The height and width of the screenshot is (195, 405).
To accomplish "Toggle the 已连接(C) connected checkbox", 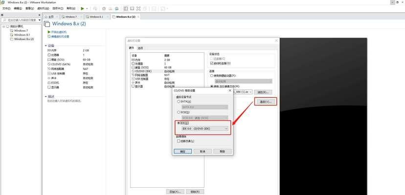I will [212, 58].
